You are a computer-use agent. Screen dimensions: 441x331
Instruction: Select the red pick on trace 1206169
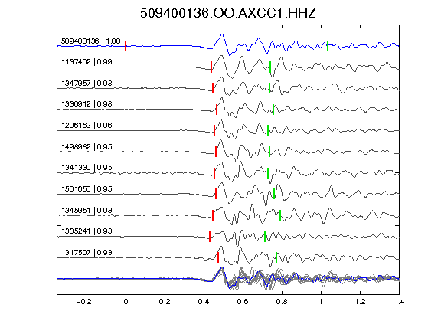pyautogui.click(x=214, y=130)
